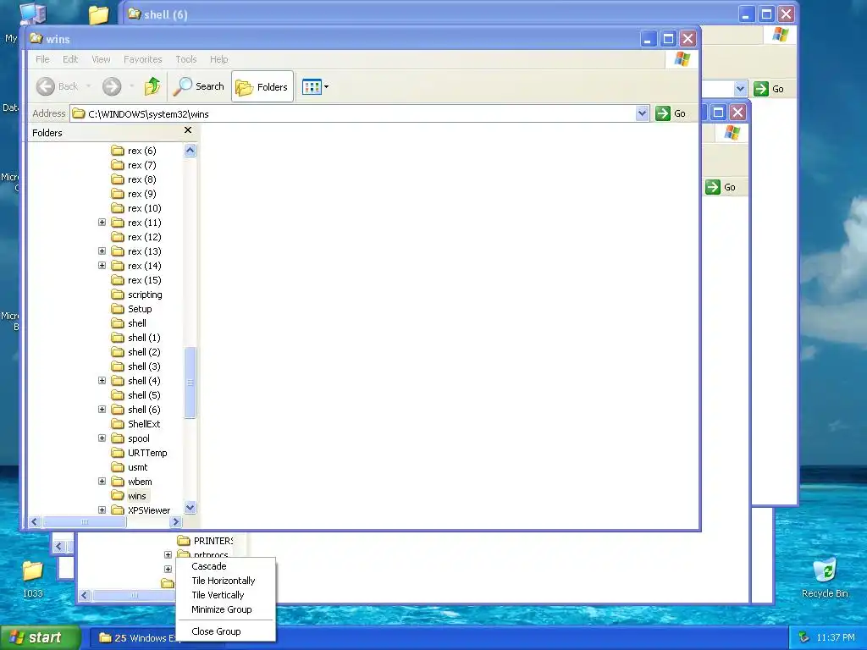
Task: Open the address bar dropdown in wins window
Action: click(x=642, y=114)
